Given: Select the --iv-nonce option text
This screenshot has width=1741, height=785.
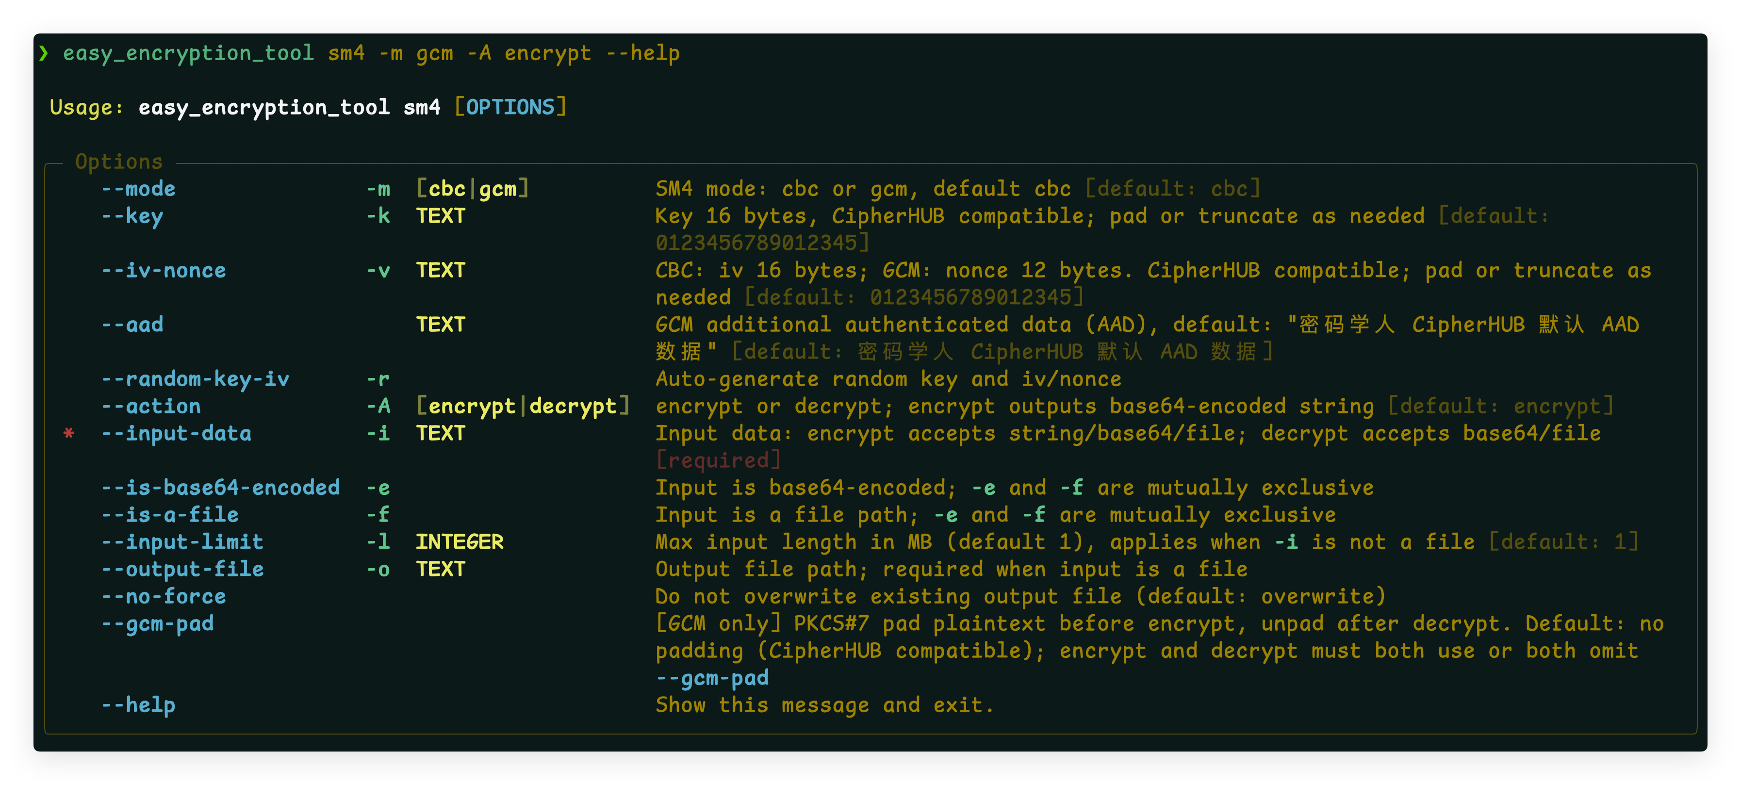Looking at the screenshot, I should point(164,270).
